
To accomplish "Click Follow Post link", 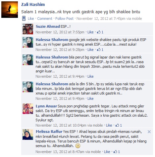I will point(64,19).
